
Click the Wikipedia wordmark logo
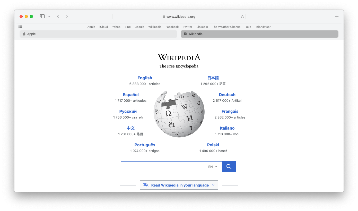[x=179, y=57]
